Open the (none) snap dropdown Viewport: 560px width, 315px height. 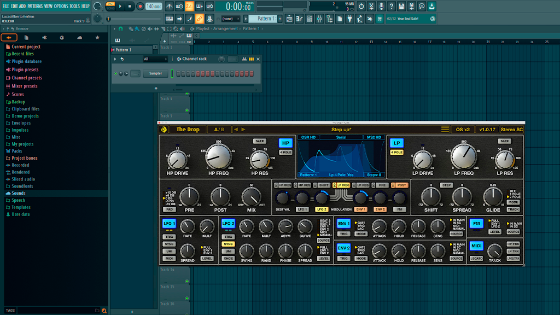point(230,19)
